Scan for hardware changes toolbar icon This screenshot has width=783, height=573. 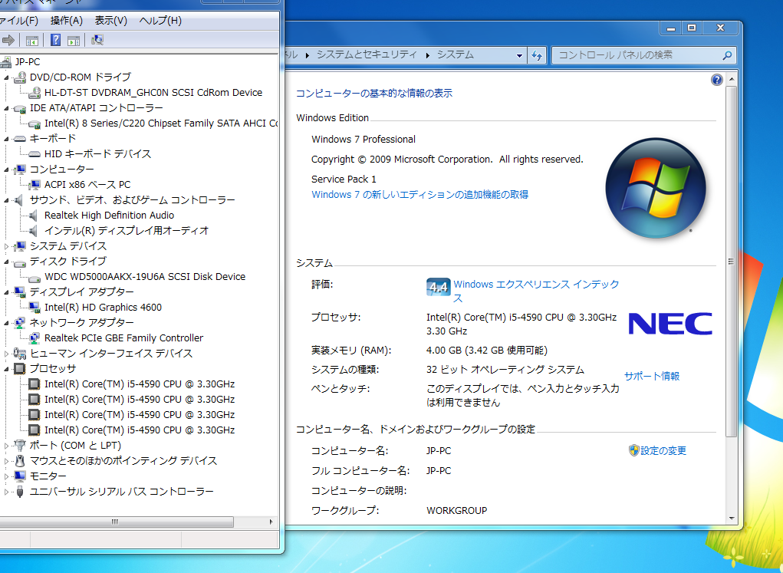(x=97, y=40)
